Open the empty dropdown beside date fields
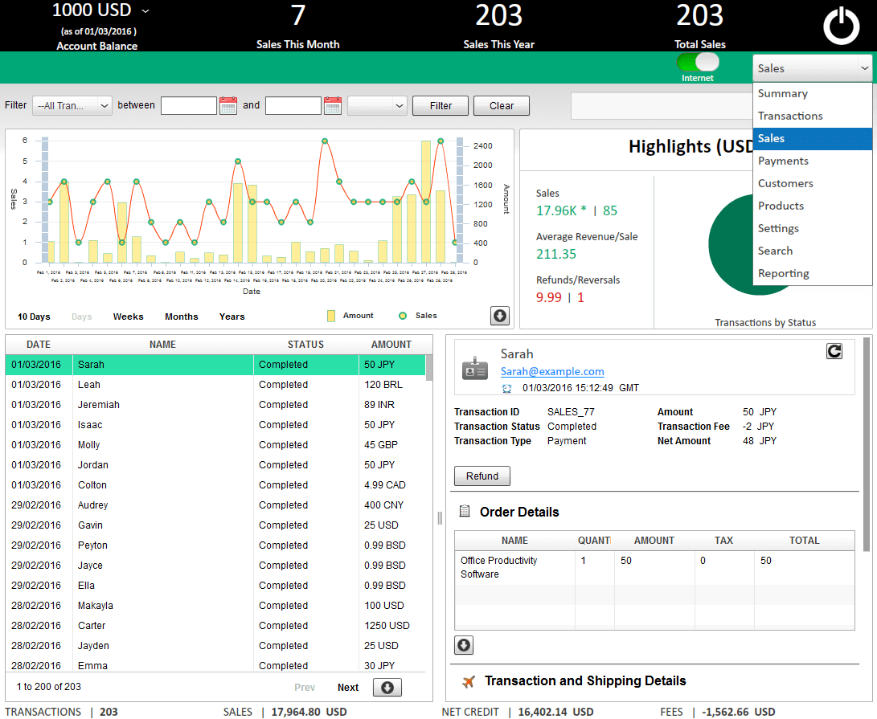This screenshot has height=719, width=877. click(x=377, y=106)
